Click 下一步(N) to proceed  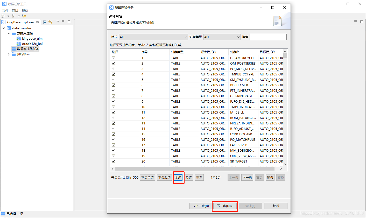225,206
